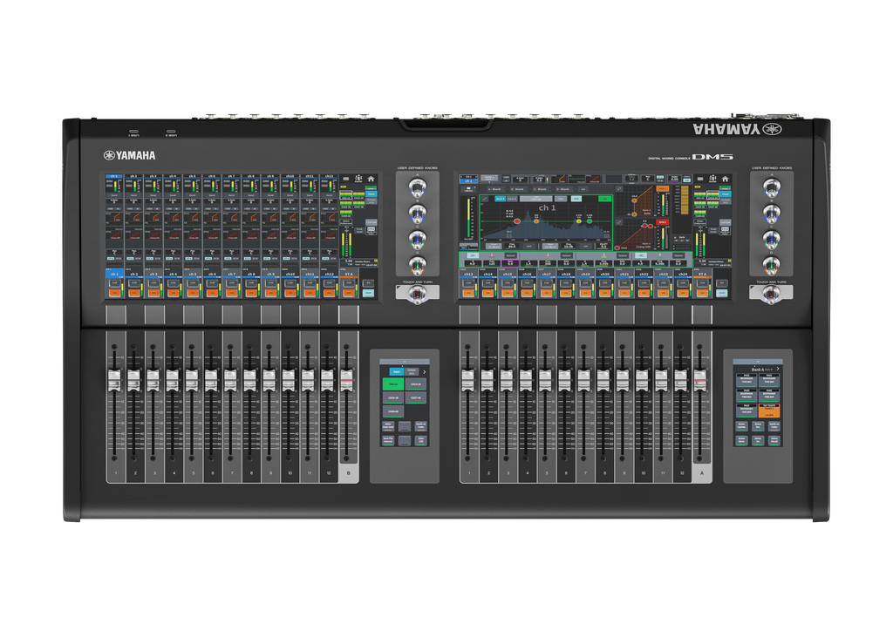Toggle the red DYN 2 button
This screenshot has width=893, height=631.
click(663, 222)
